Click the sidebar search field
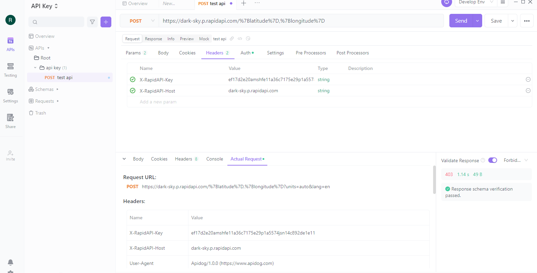The image size is (537, 273). [x=57, y=22]
